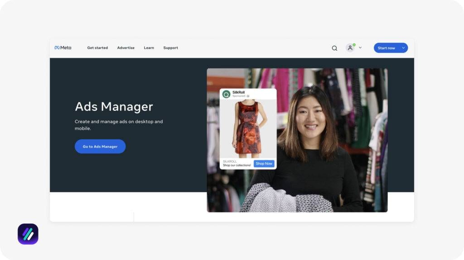This screenshot has height=260, width=464.
Task: Click the Meta logo
Action: click(x=63, y=47)
